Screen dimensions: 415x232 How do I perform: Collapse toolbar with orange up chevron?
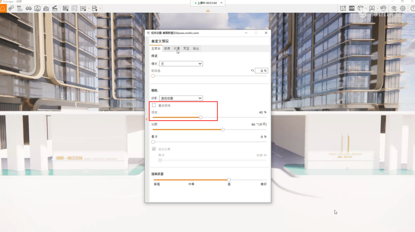(208, 11)
